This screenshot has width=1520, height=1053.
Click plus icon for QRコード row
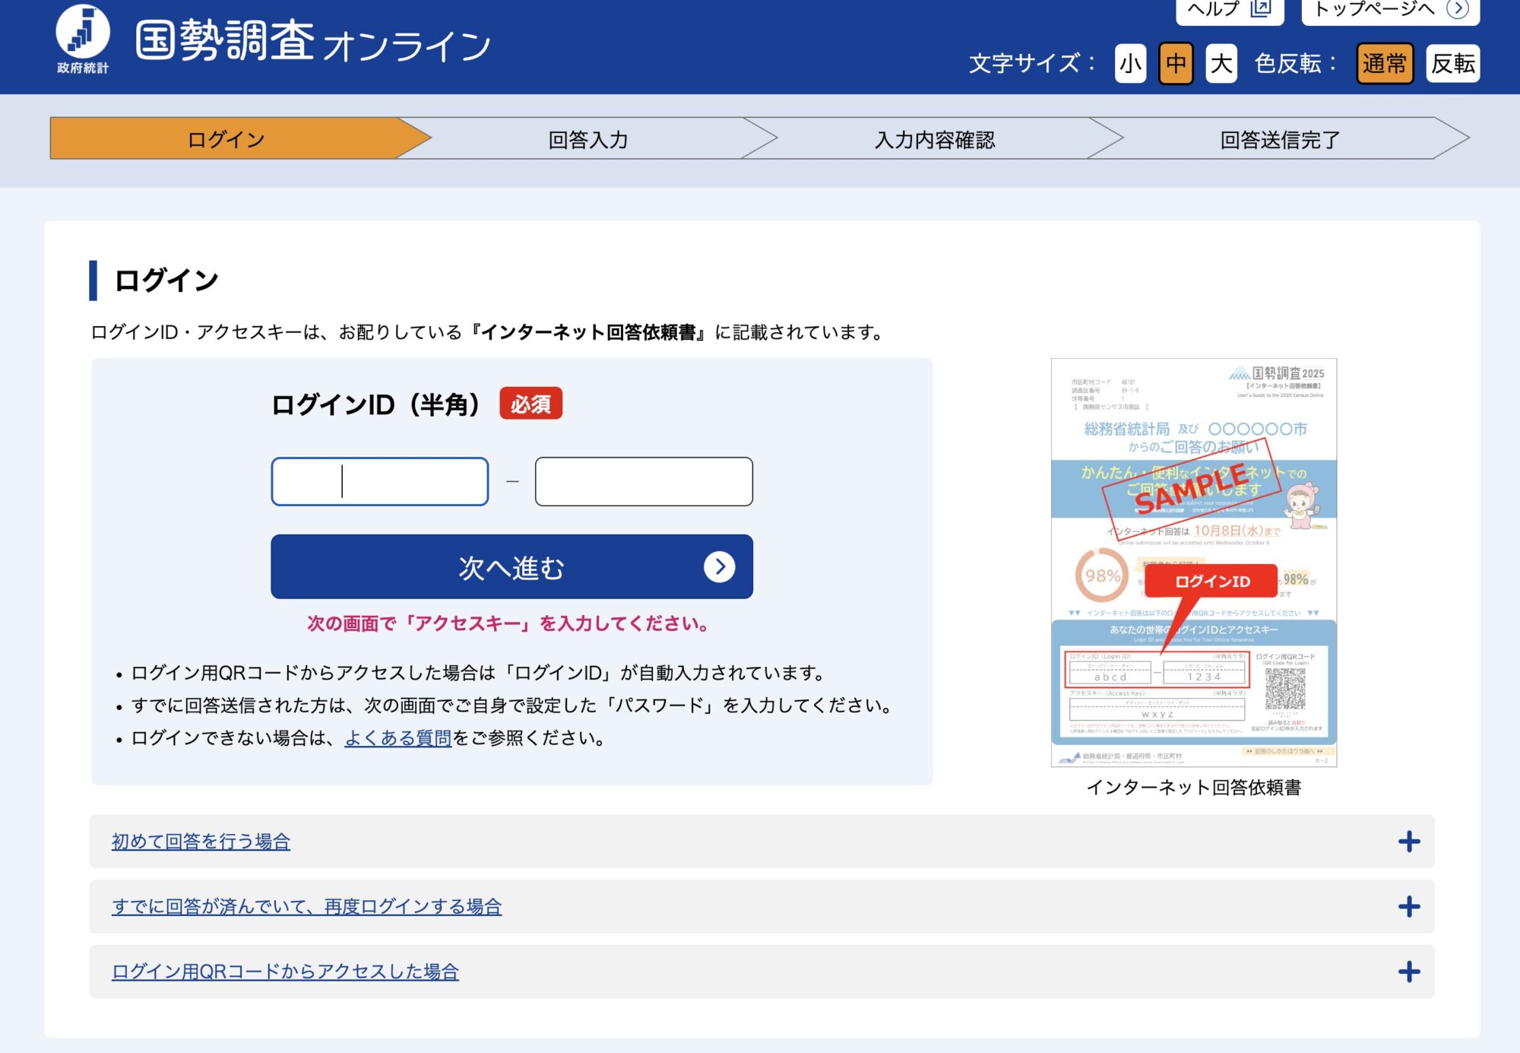click(x=1408, y=972)
